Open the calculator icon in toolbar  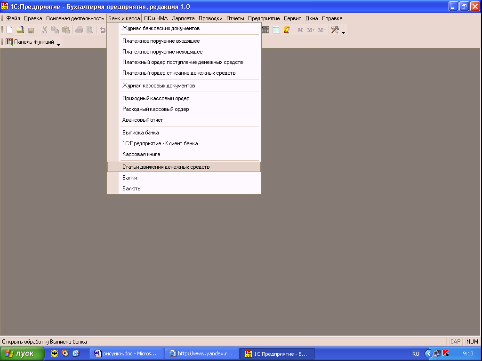tap(266, 30)
